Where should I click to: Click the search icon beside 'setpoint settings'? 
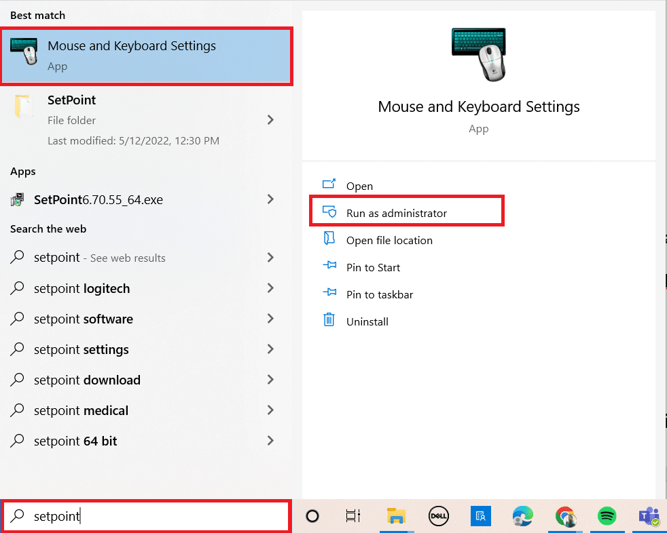[x=17, y=349]
